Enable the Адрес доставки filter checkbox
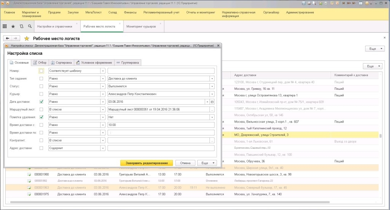 [x=41, y=148]
